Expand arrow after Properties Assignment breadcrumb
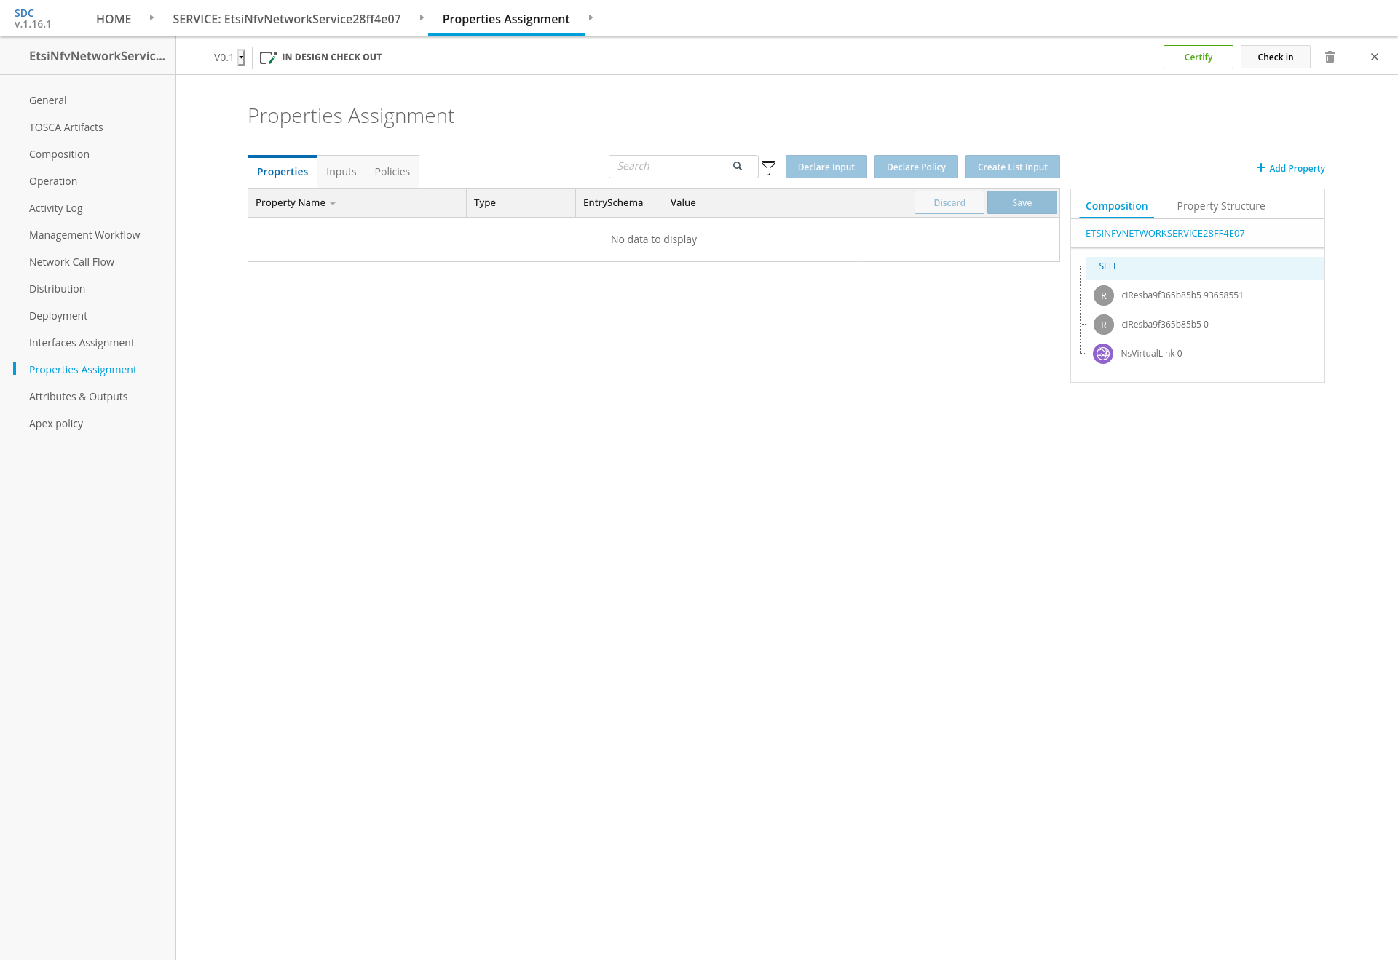The image size is (1398, 960). pos(591,17)
